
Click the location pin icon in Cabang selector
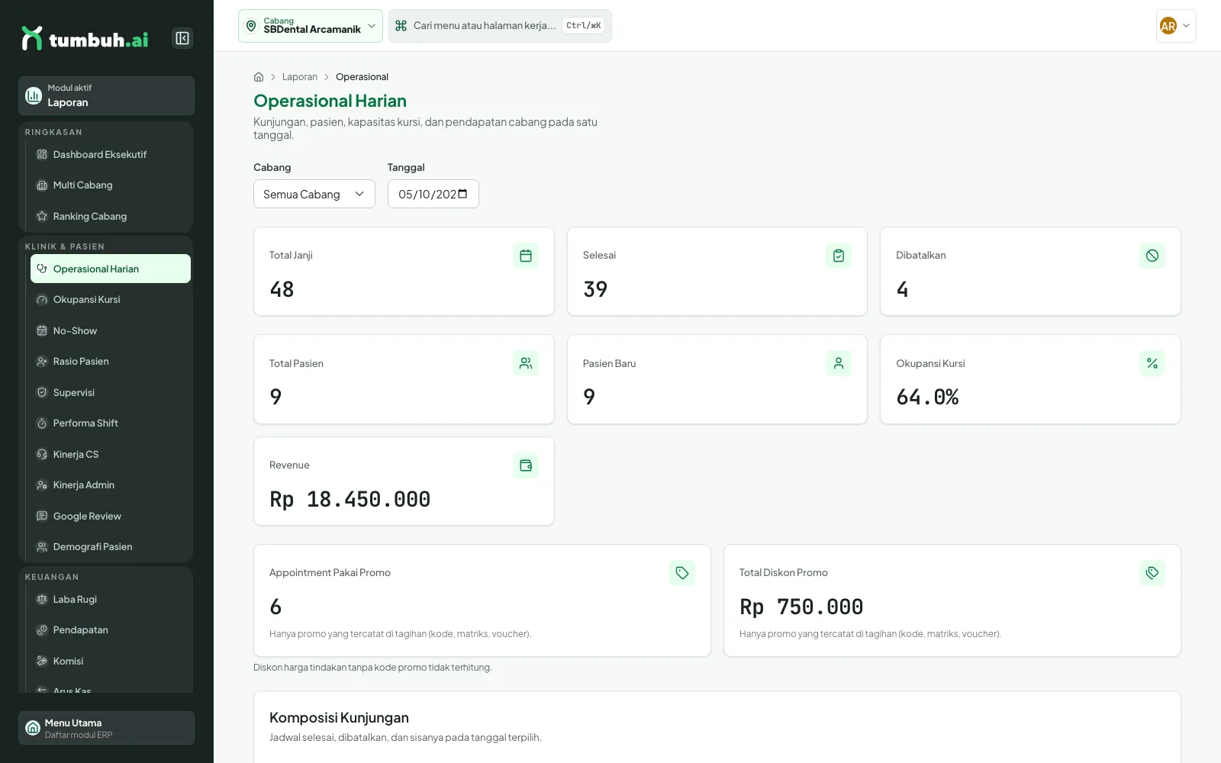coord(251,26)
